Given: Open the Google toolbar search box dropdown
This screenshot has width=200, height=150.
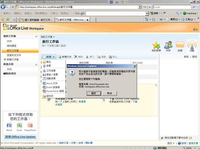Looking at the screenshot, I should click(147, 13).
